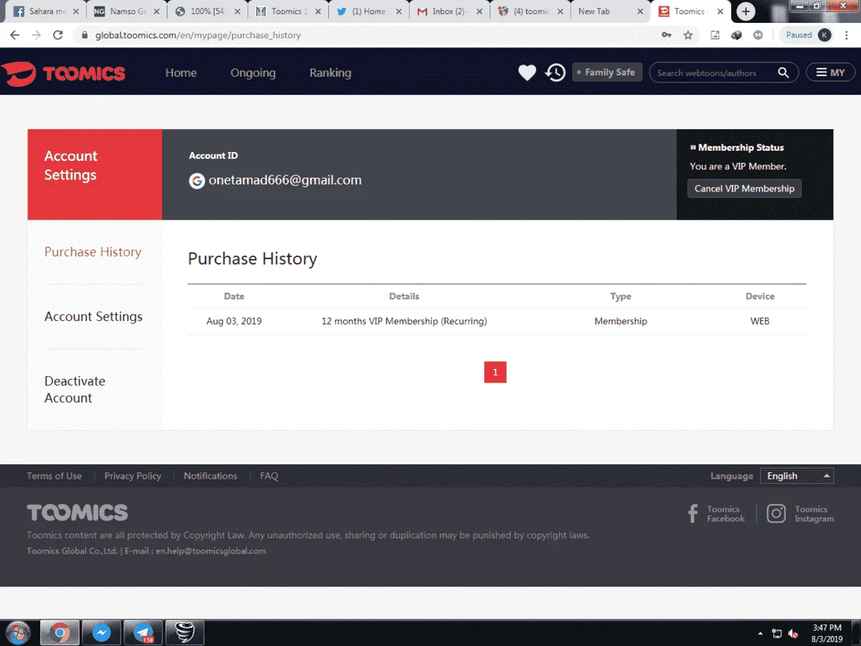Screen dimensions: 861x646
Task: Switch to the Gmail Inbox tab
Action: (450, 11)
